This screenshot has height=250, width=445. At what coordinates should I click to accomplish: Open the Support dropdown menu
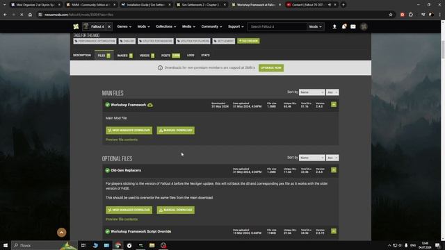click(x=236, y=26)
